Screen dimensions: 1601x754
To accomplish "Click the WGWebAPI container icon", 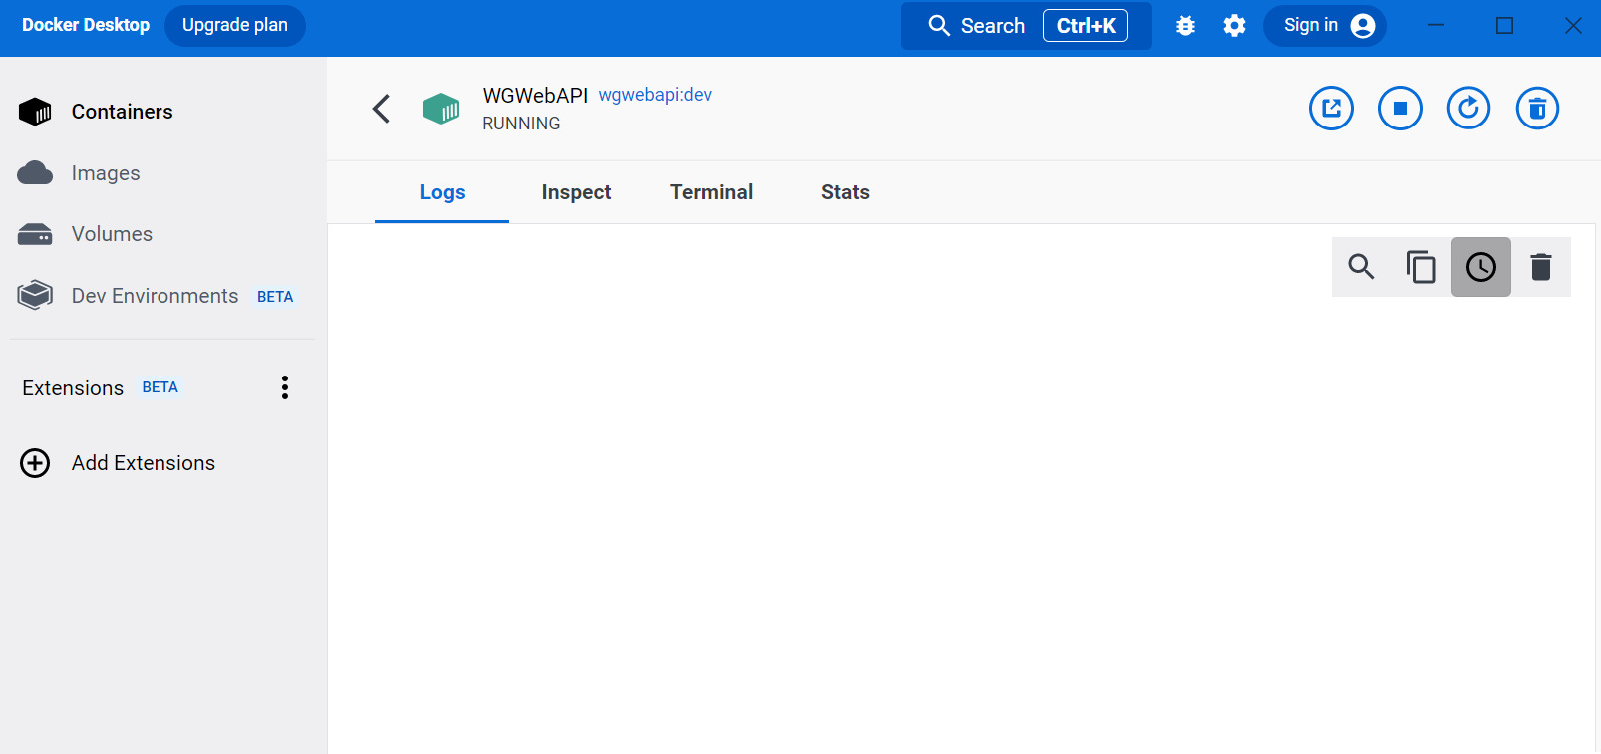I will coord(441,109).
